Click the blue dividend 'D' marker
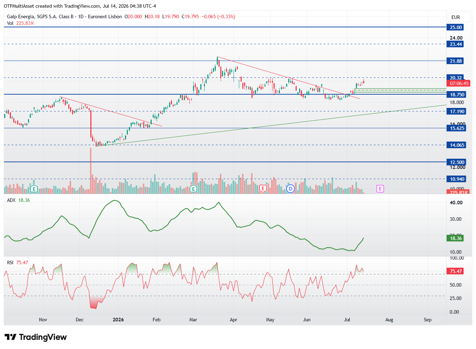This screenshot has height=349, width=476. tap(290, 189)
